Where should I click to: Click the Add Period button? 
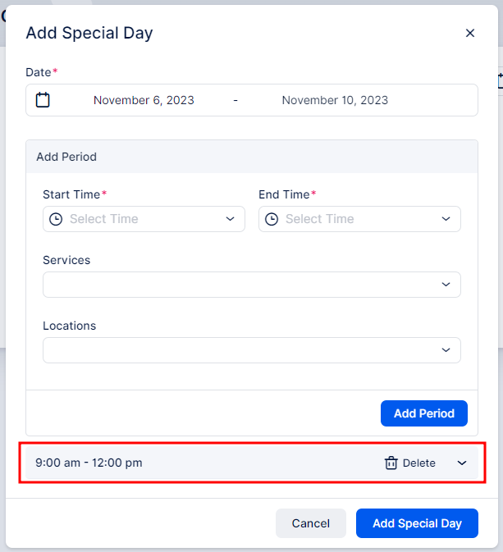pyautogui.click(x=424, y=413)
